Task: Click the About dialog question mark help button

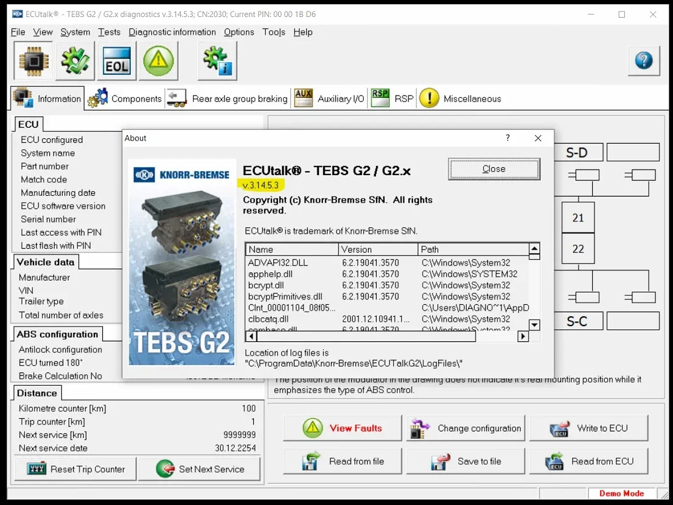Action: (507, 138)
